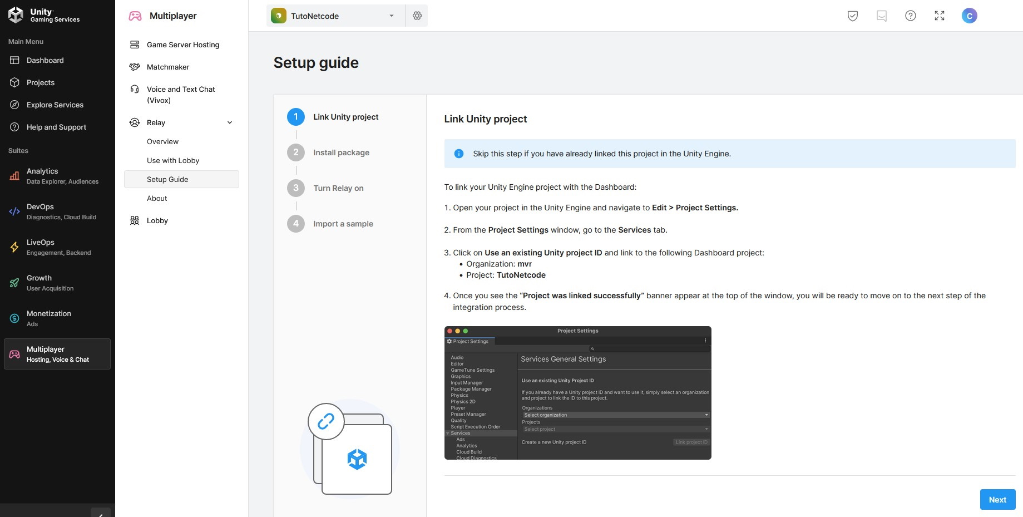
Task: Toggle fullscreen expand icon
Action: (940, 16)
